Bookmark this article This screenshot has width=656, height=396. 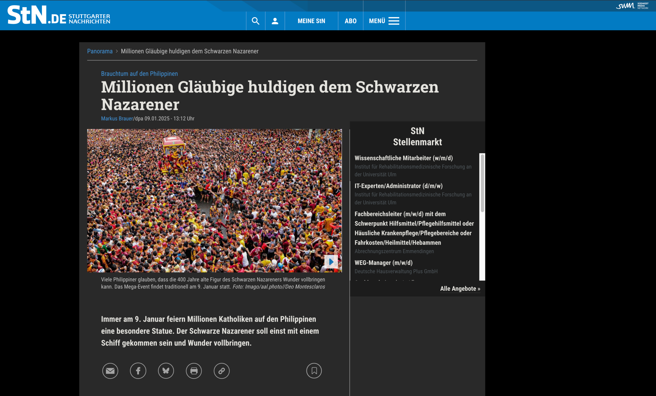(x=314, y=371)
